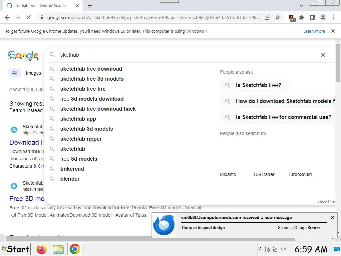Open the Download F... Sketchfab result link
The width and height of the screenshot is (341, 256).
(x=27, y=142)
